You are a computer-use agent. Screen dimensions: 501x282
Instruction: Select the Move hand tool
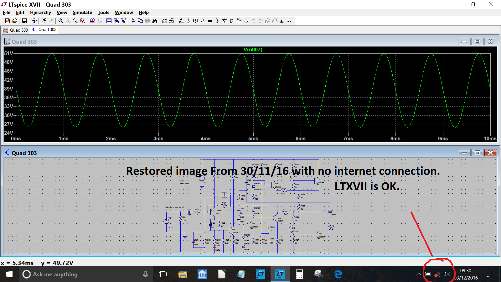pyautogui.click(x=239, y=21)
